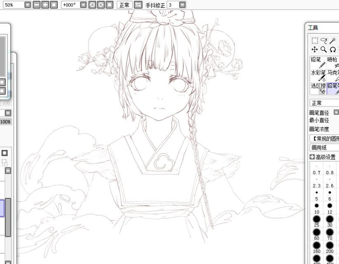This screenshot has width=339, height=264.
Task: Rotate the canvas clockwise
Action: coord(101,5)
